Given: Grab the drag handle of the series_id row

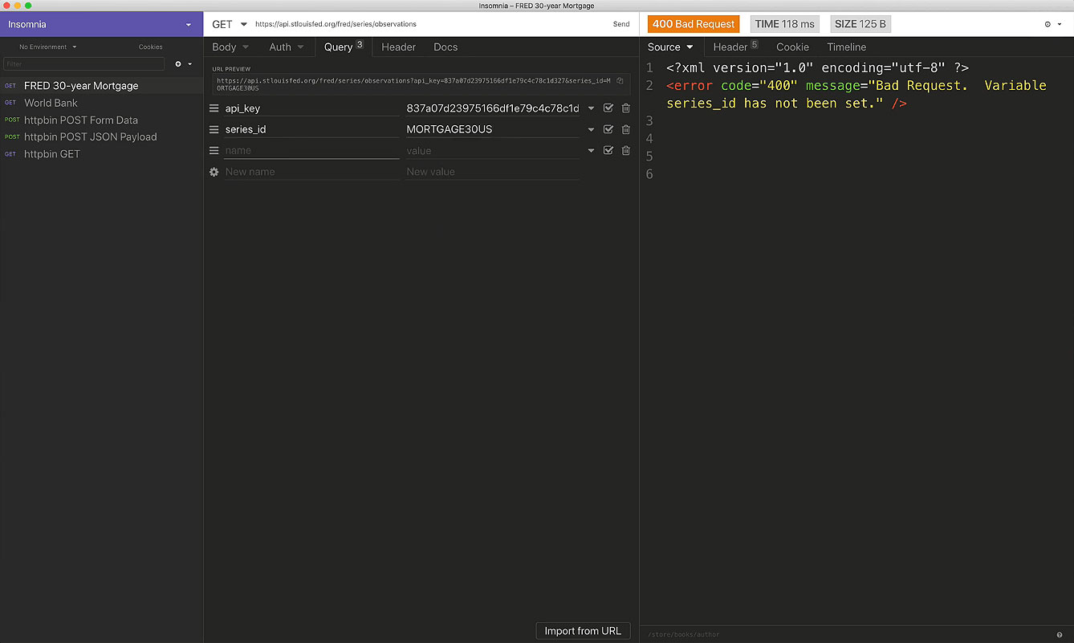Looking at the screenshot, I should 214,129.
